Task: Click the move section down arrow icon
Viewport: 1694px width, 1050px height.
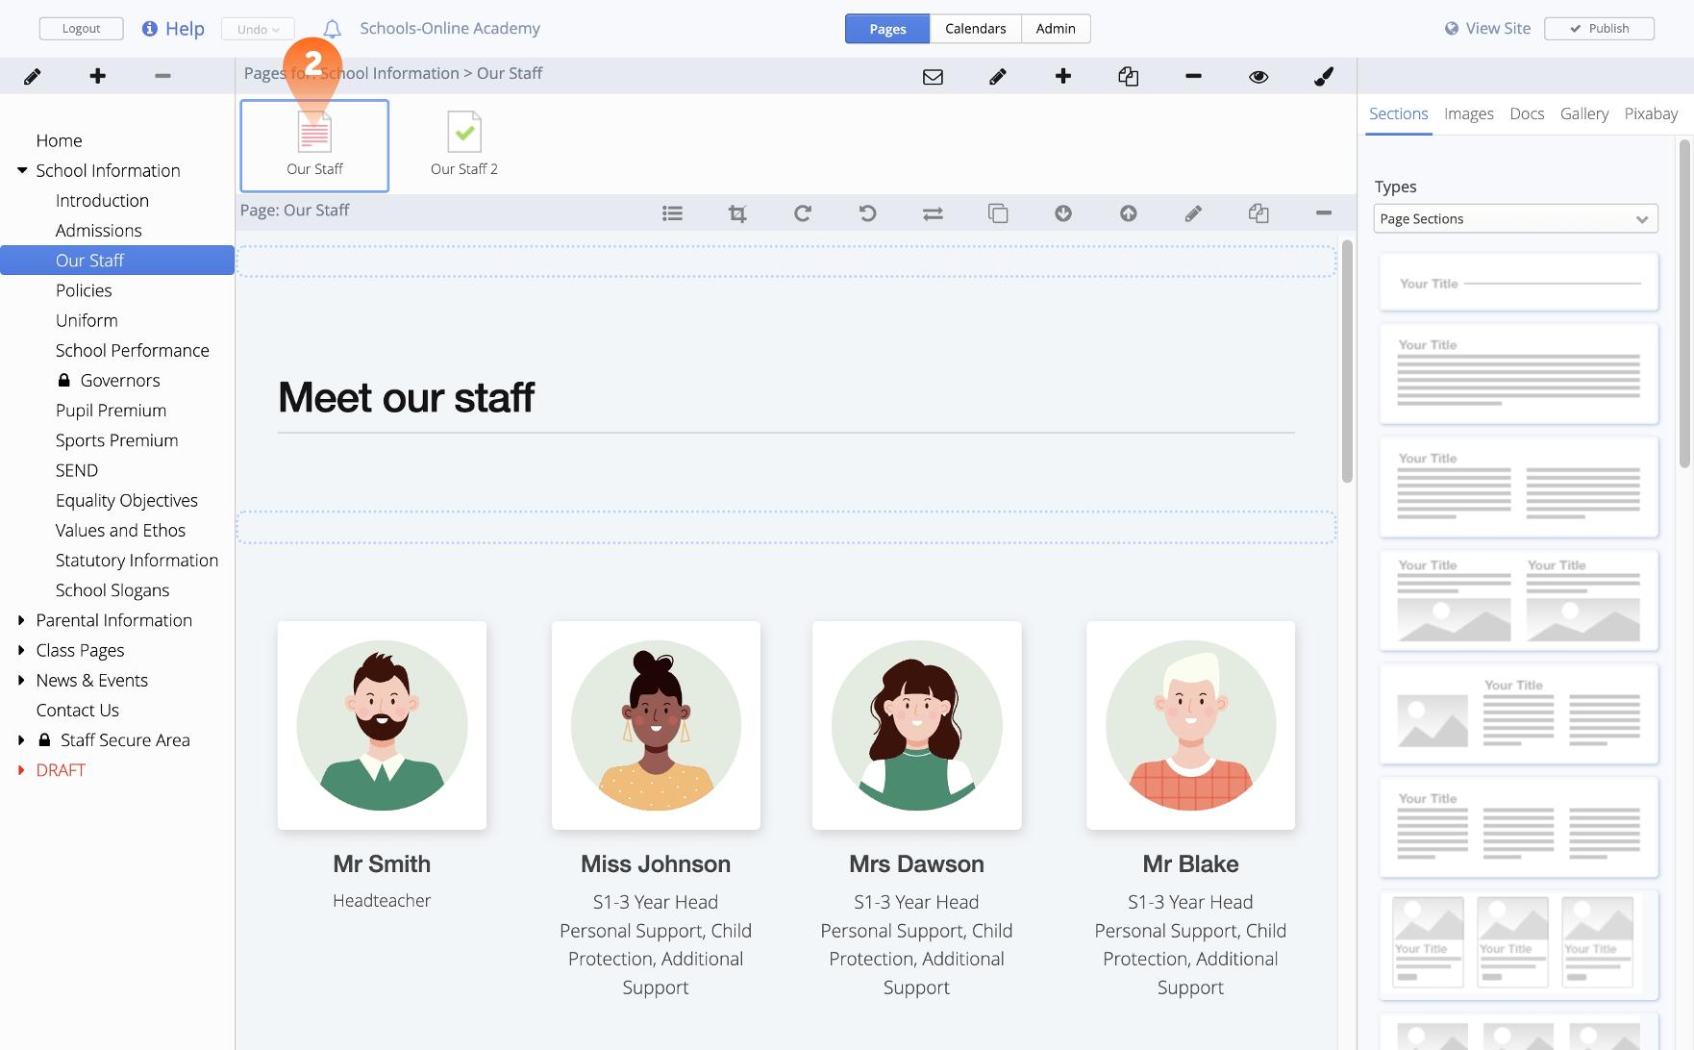Action: 1063,213
